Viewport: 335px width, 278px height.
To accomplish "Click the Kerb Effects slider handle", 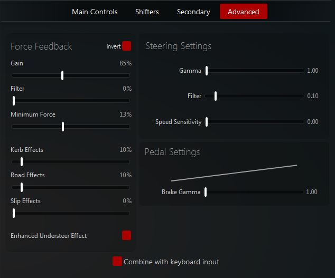I will (22, 162).
